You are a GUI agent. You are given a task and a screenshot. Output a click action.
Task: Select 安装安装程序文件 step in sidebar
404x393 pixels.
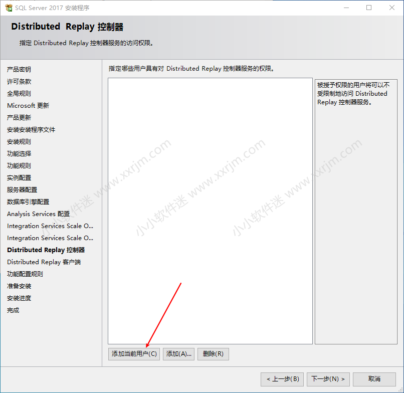click(x=31, y=130)
